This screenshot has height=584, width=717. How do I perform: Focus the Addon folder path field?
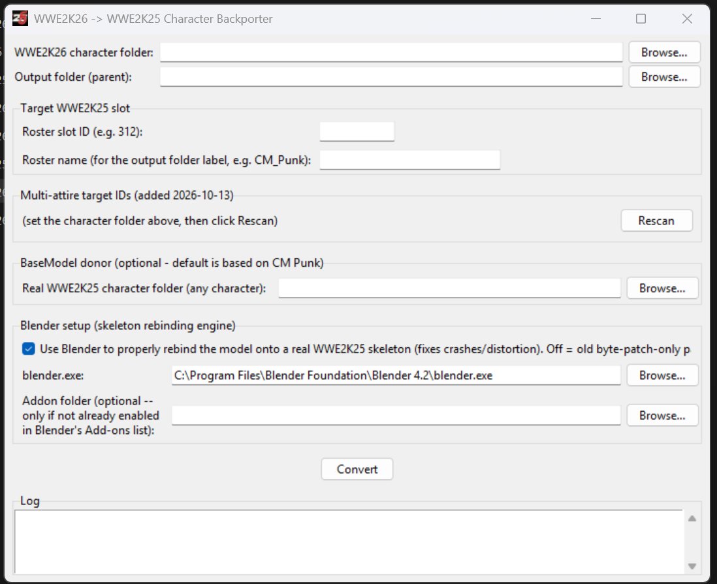point(396,416)
